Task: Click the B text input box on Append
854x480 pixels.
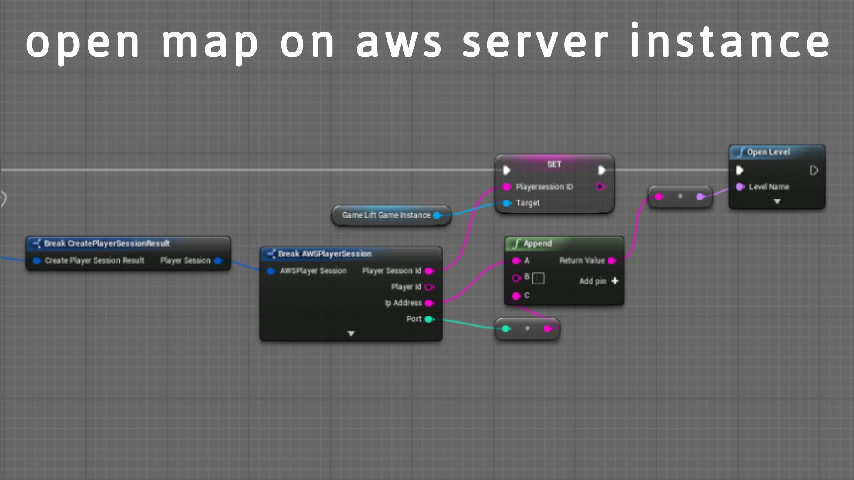Action: (x=538, y=279)
